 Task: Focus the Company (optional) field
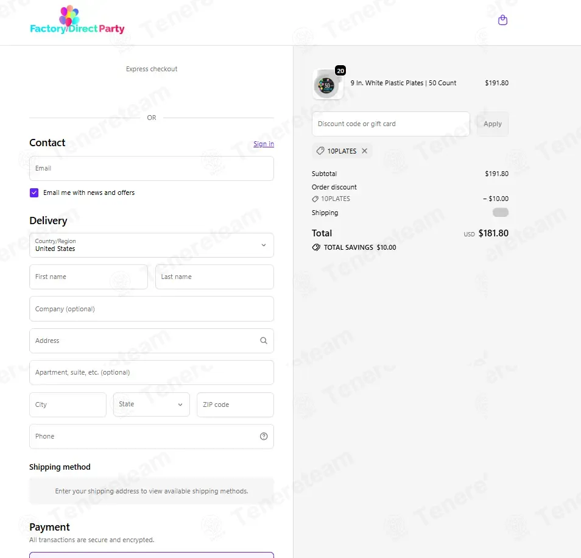pos(152,309)
